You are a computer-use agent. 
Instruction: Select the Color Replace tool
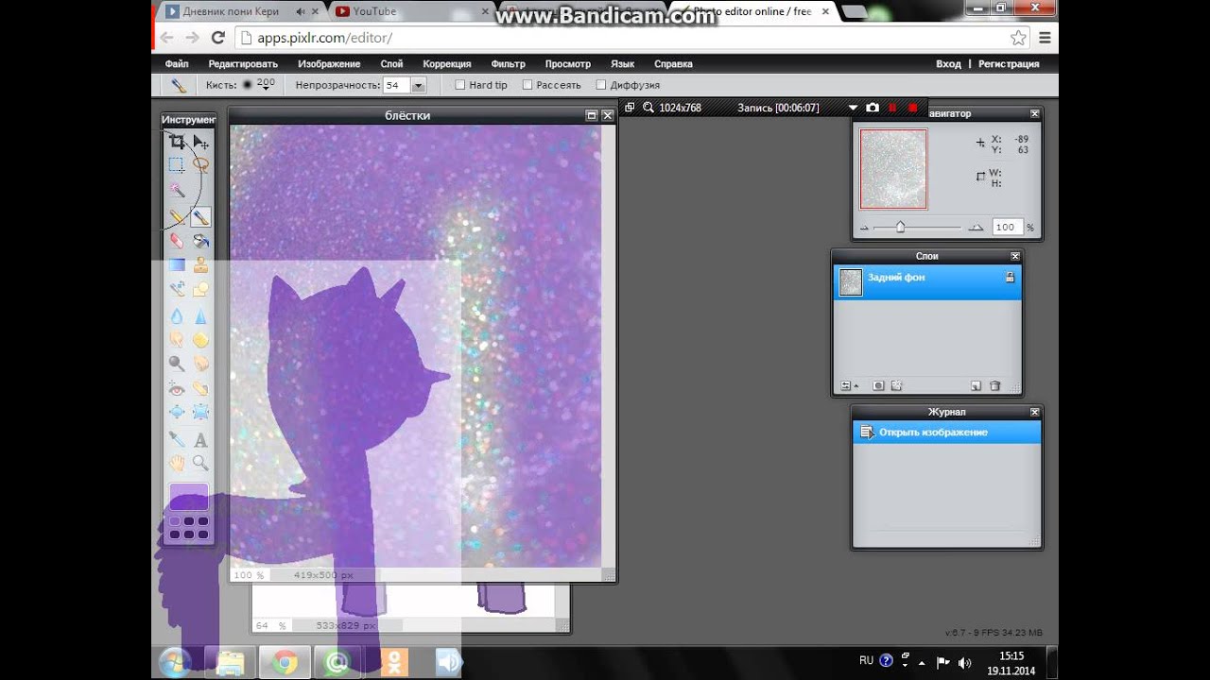coord(177,290)
